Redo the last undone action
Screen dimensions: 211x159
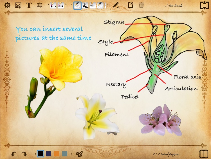point(24,154)
